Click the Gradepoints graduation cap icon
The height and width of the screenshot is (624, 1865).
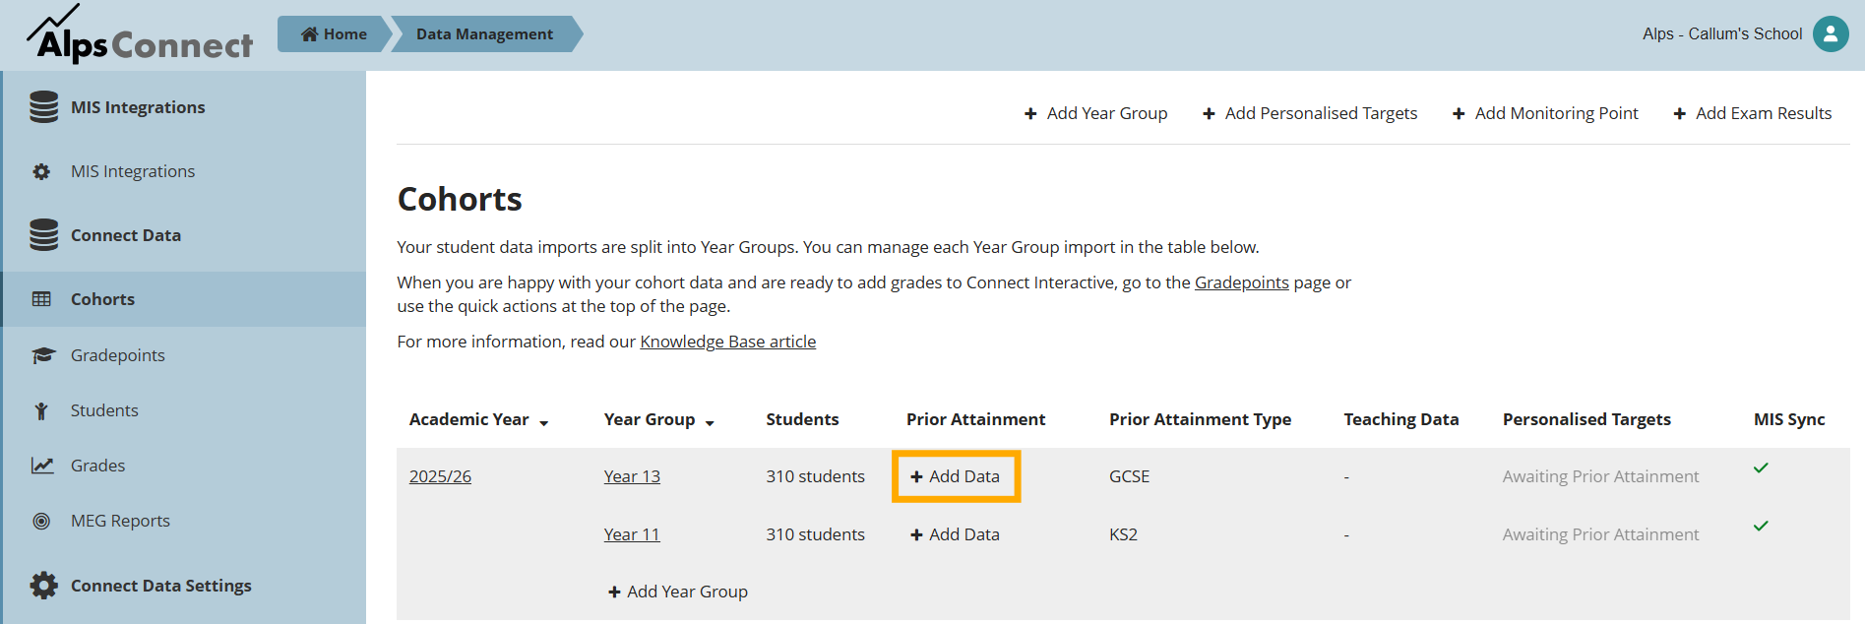coord(42,355)
